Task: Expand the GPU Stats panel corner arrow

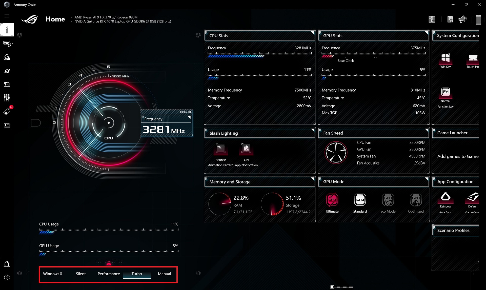Action: pos(427,33)
